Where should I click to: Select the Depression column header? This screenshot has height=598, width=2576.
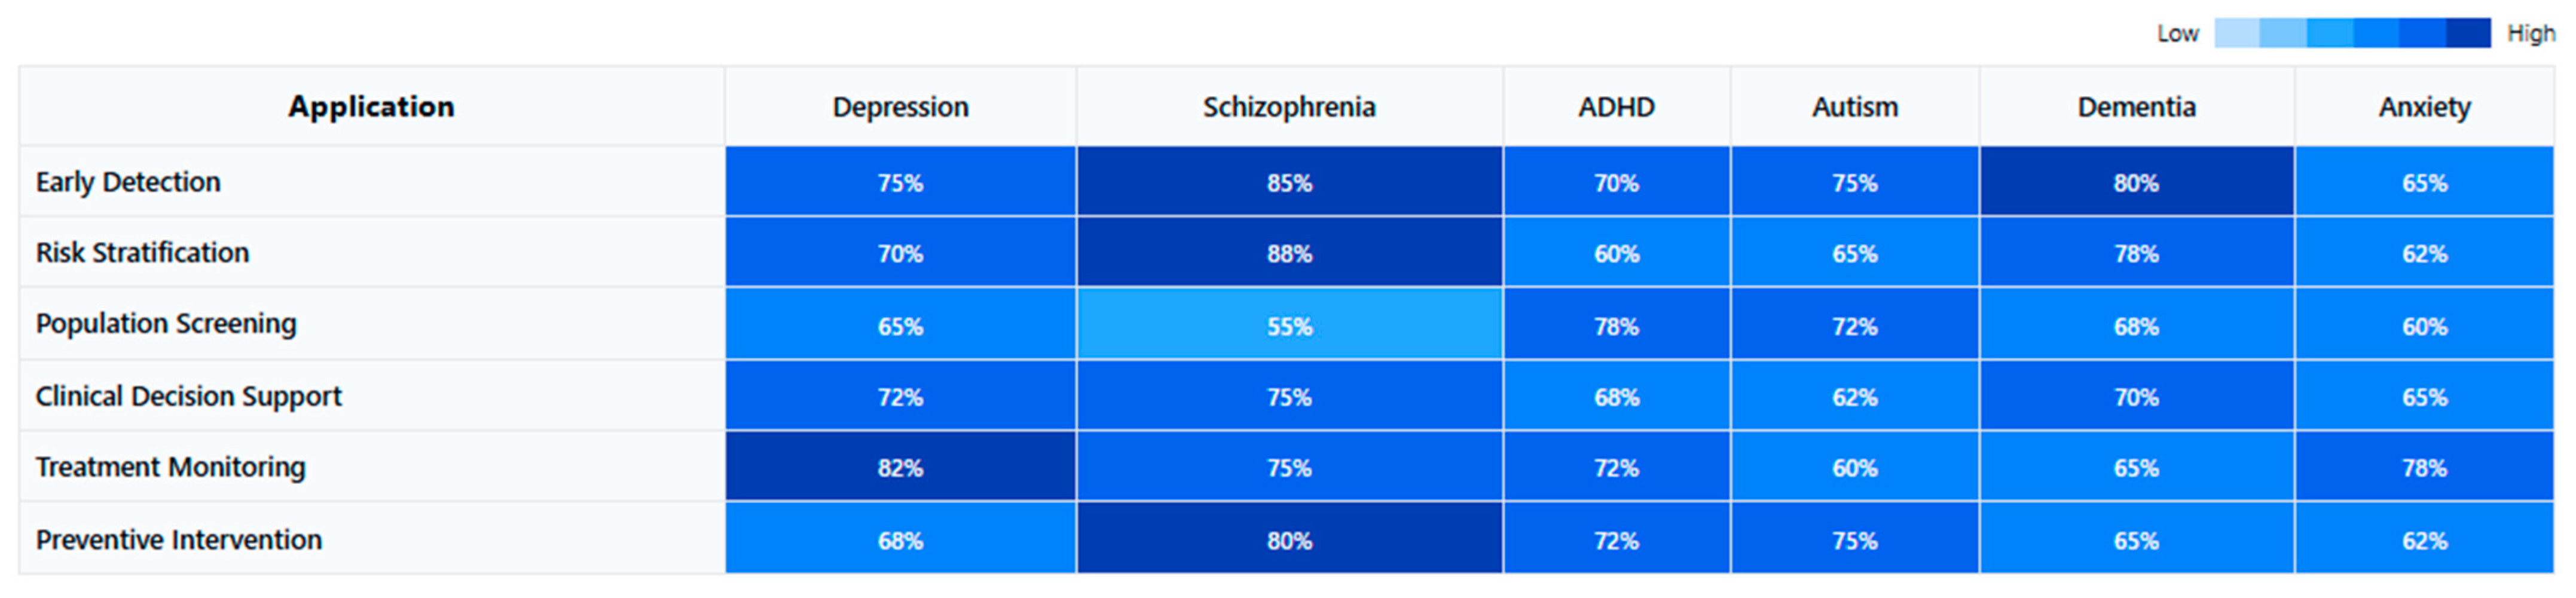tap(900, 107)
